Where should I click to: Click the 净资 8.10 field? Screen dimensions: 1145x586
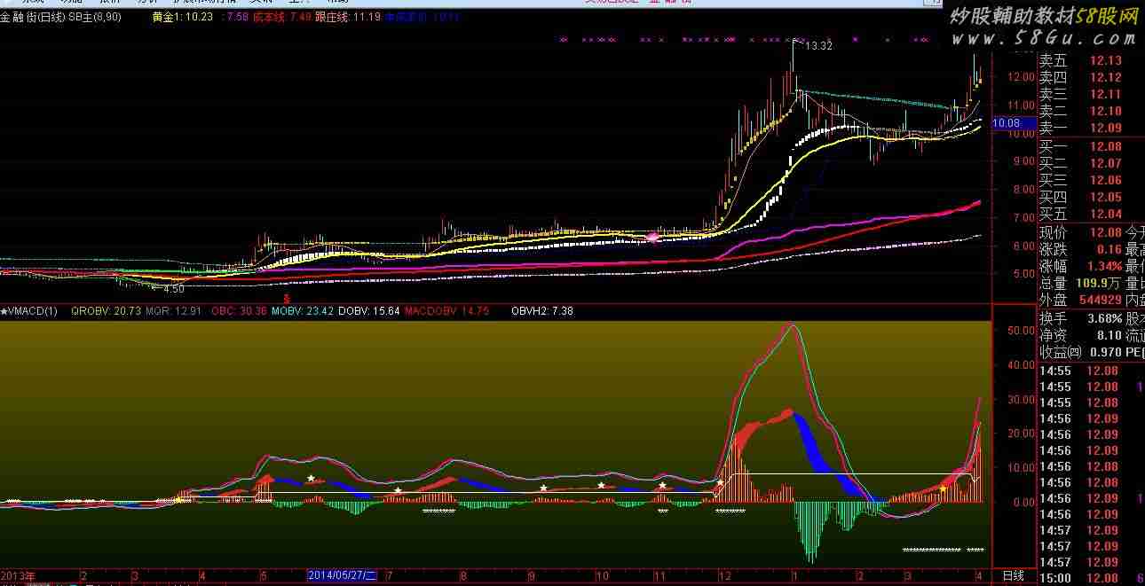[x=1081, y=335]
